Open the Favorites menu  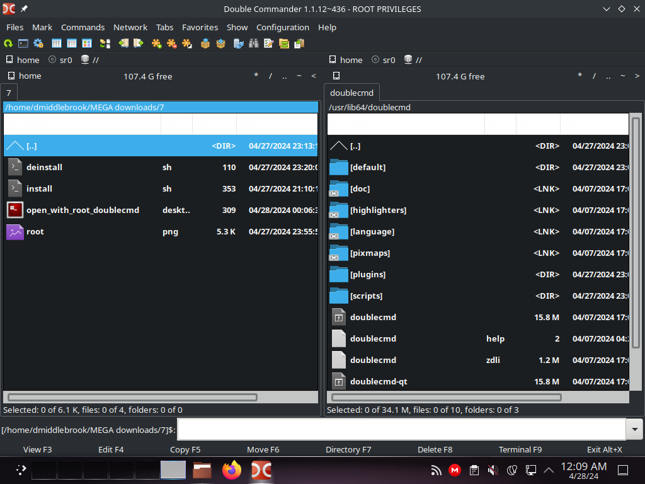point(200,27)
